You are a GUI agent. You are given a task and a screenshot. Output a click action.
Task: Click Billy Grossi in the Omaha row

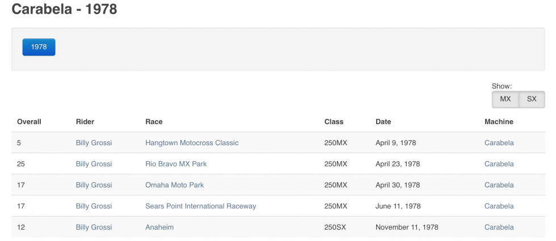coord(94,185)
